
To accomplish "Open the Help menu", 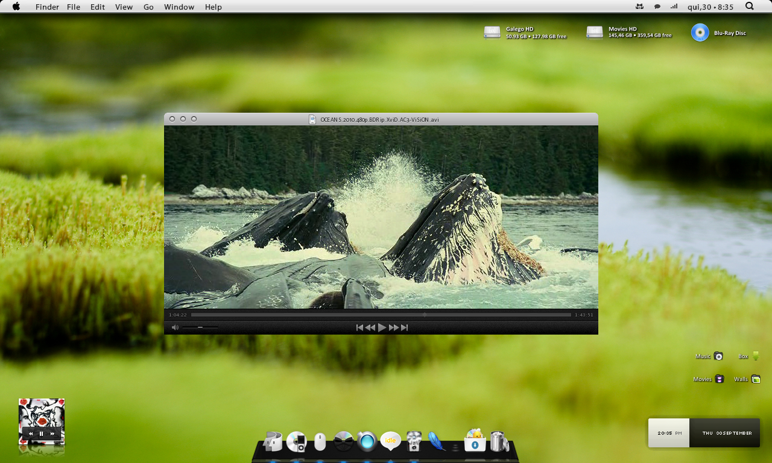I will coord(214,7).
